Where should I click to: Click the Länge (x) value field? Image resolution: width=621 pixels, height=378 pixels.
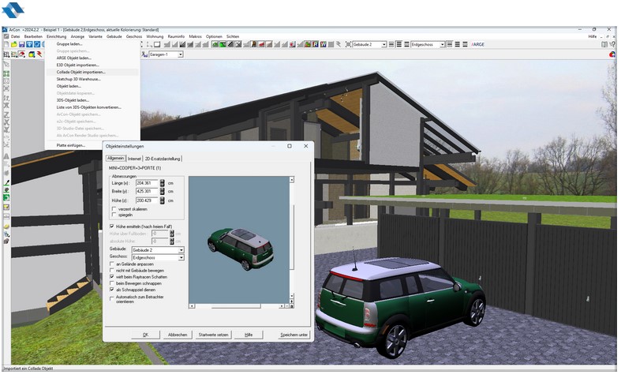147,183
